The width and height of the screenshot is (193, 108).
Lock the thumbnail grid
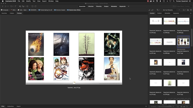click(x=178, y=107)
